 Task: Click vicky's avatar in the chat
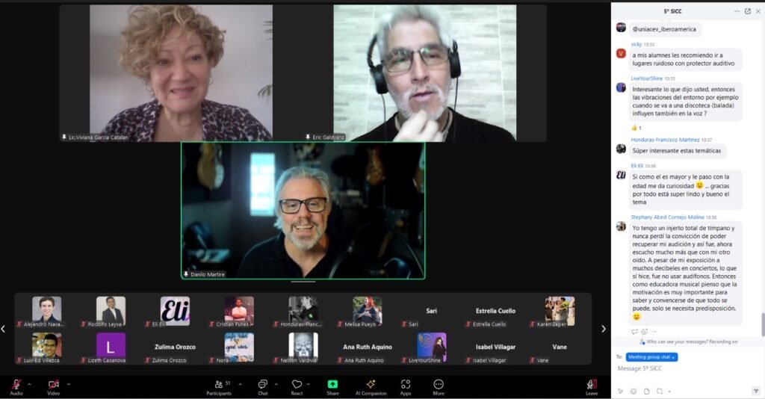tap(621, 54)
